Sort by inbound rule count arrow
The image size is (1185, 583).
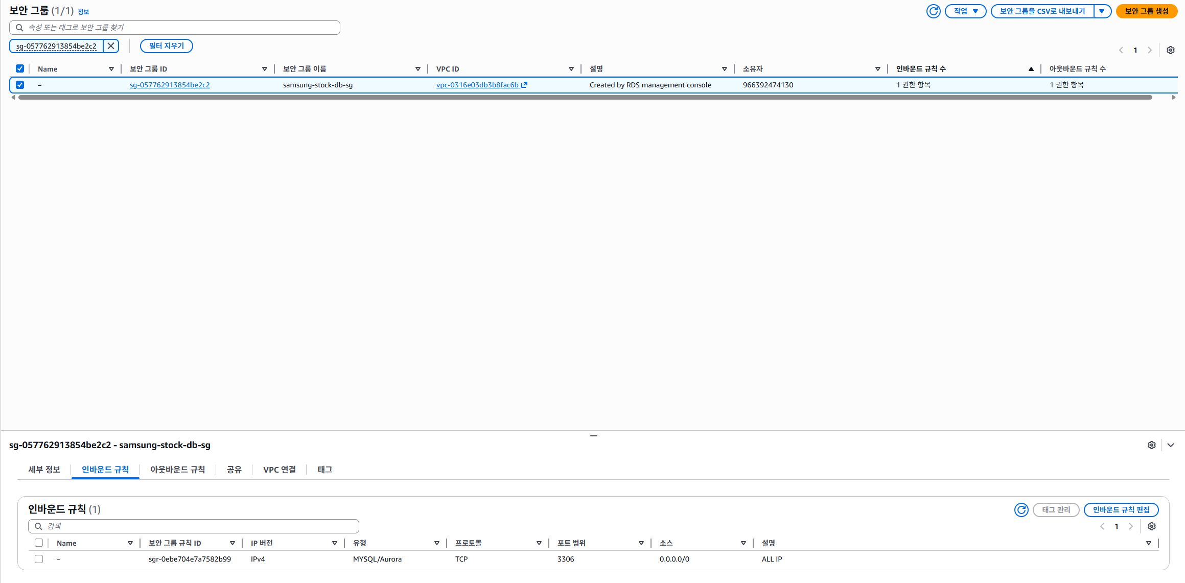click(1031, 69)
